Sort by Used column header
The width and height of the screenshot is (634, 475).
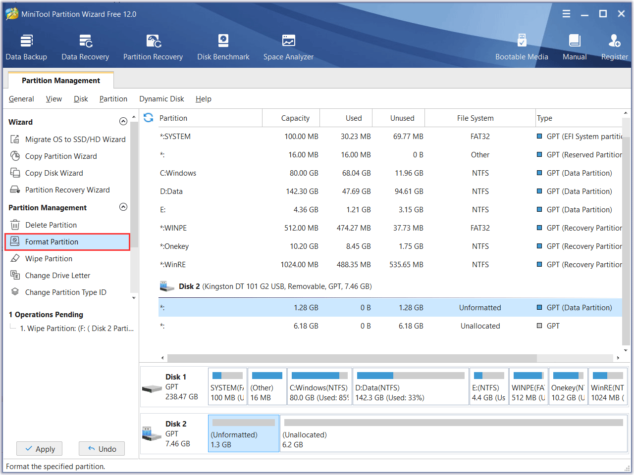346,118
